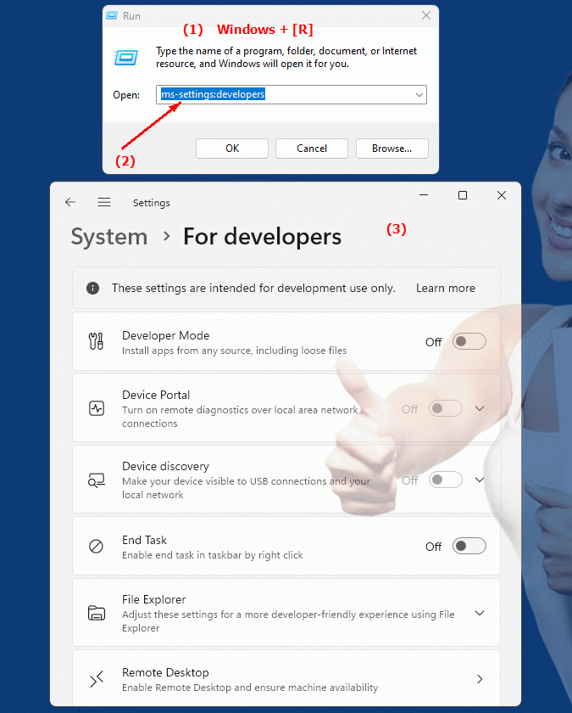The height and width of the screenshot is (713, 572).
Task: Enable the End Task toggle
Action: pyautogui.click(x=469, y=546)
